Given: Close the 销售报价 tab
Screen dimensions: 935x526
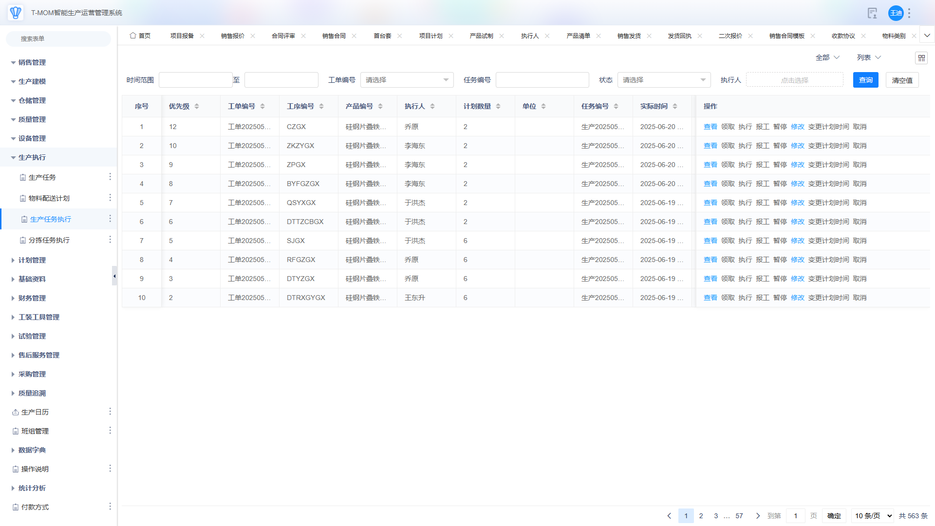Looking at the screenshot, I should point(253,36).
